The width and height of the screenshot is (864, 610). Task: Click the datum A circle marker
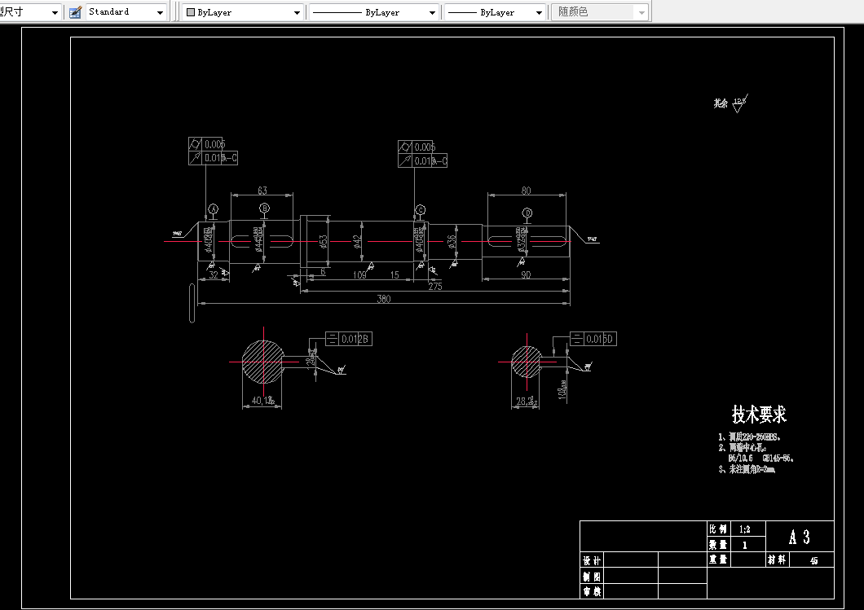click(214, 209)
